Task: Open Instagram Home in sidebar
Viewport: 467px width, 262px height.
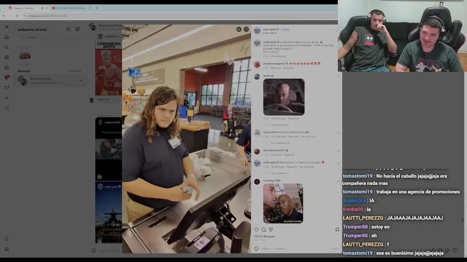Action: pyautogui.click(x=7, y=37)
